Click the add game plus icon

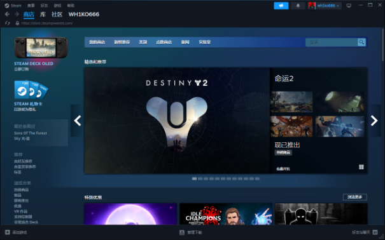(8, 232)
